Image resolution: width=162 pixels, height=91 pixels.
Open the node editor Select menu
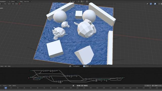click(2, 66)
